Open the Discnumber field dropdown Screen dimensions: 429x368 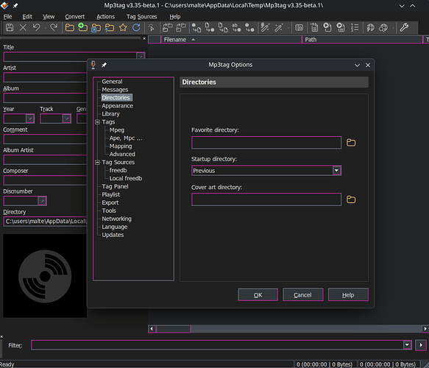42,201
